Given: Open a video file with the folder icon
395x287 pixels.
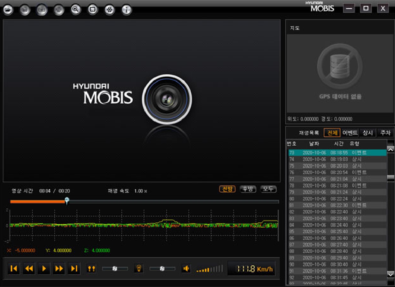Looking at the screenshot, I should [x=8, y=10].
